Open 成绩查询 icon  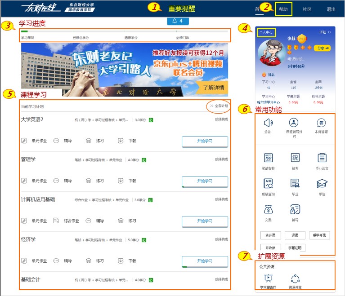(x=268, y=183)
